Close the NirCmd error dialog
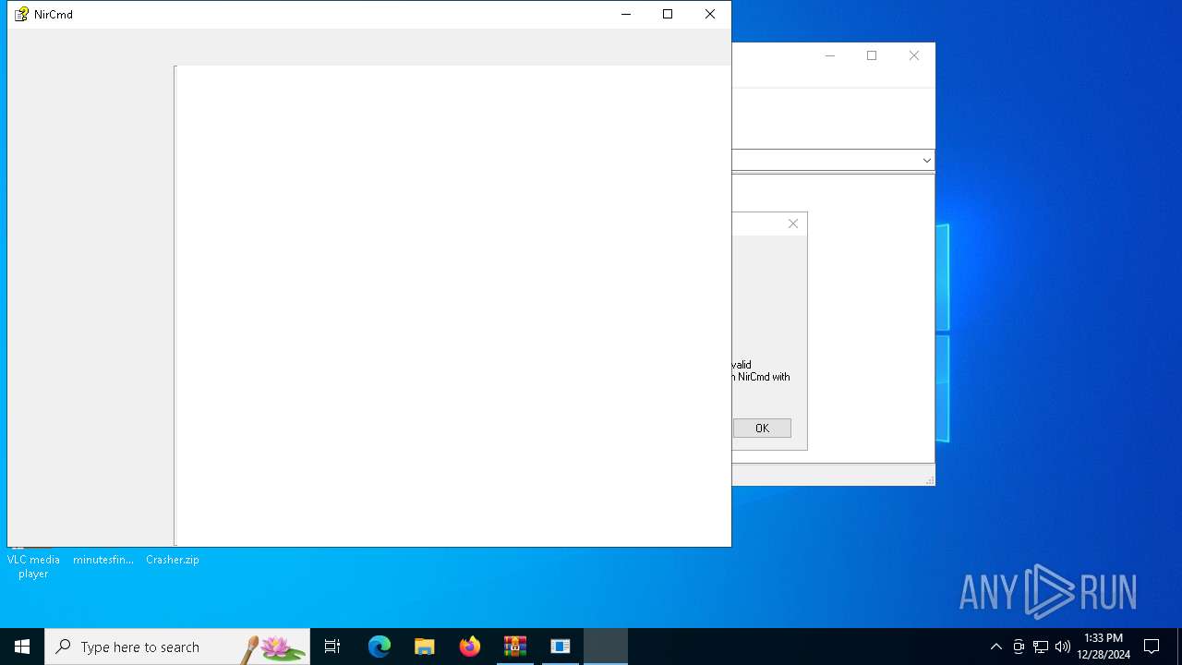The image size is (1182, 665). click(x=793, y=224)
